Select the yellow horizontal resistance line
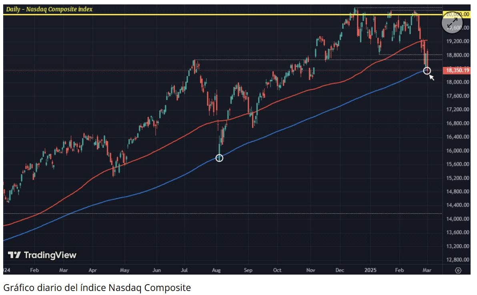The width and height of the screenshot is (477, 295). coord(200,14)
